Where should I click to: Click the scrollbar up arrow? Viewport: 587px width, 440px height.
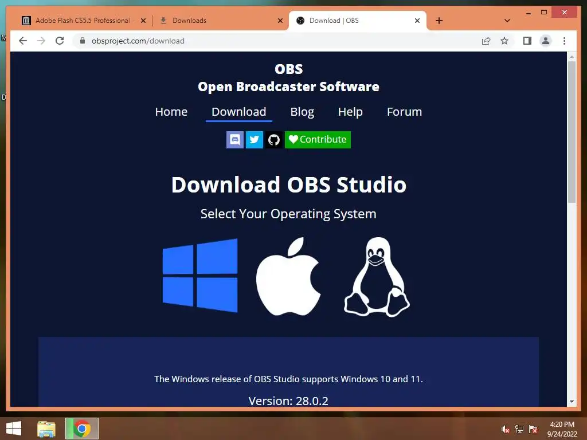(572, 57)
